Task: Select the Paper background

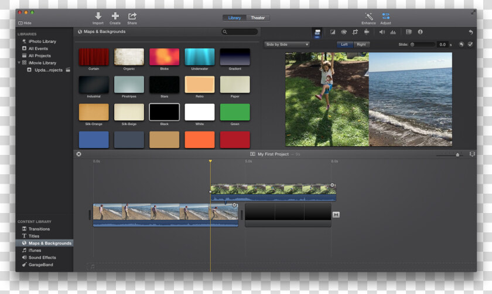Action: coord(235,85)
